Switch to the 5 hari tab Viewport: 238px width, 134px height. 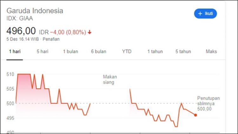pyautogui.click(x=42, y=51)
